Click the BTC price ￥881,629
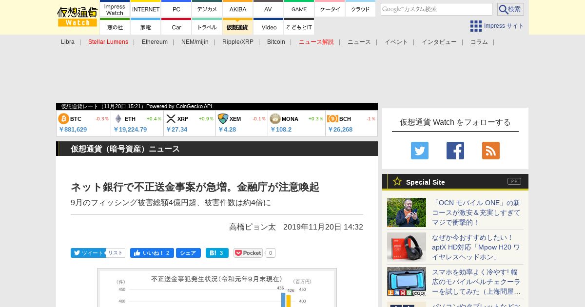Screen dimensions: 585x307 pyautogui.click(x=73, y=130)
